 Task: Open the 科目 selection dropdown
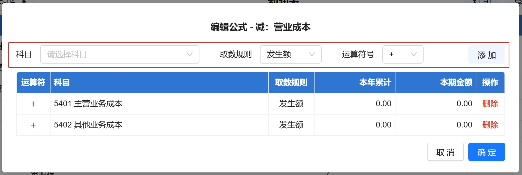click(115, 54)
